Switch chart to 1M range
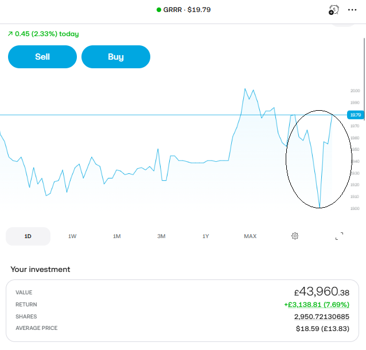The width and height of the screenshot is (366, 350). click(x=117, y=236)
